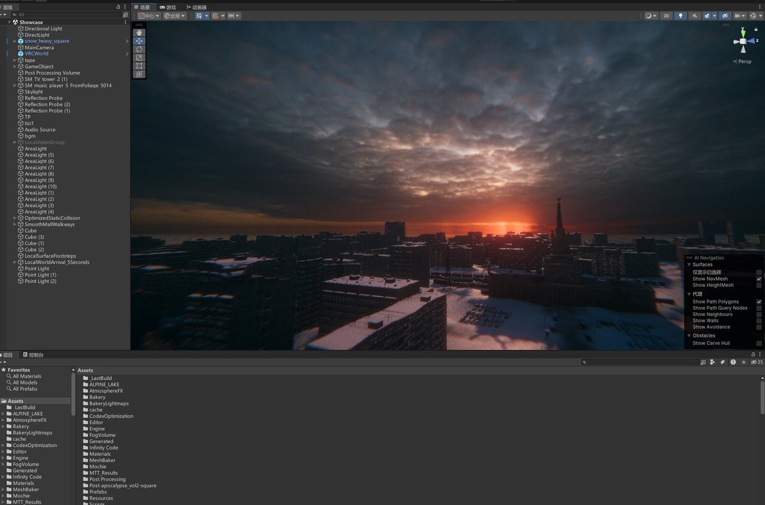The width and height of the screenshot is (765, 505).
Task: Open the 控制台 (Console) tab
Action: 33,355
